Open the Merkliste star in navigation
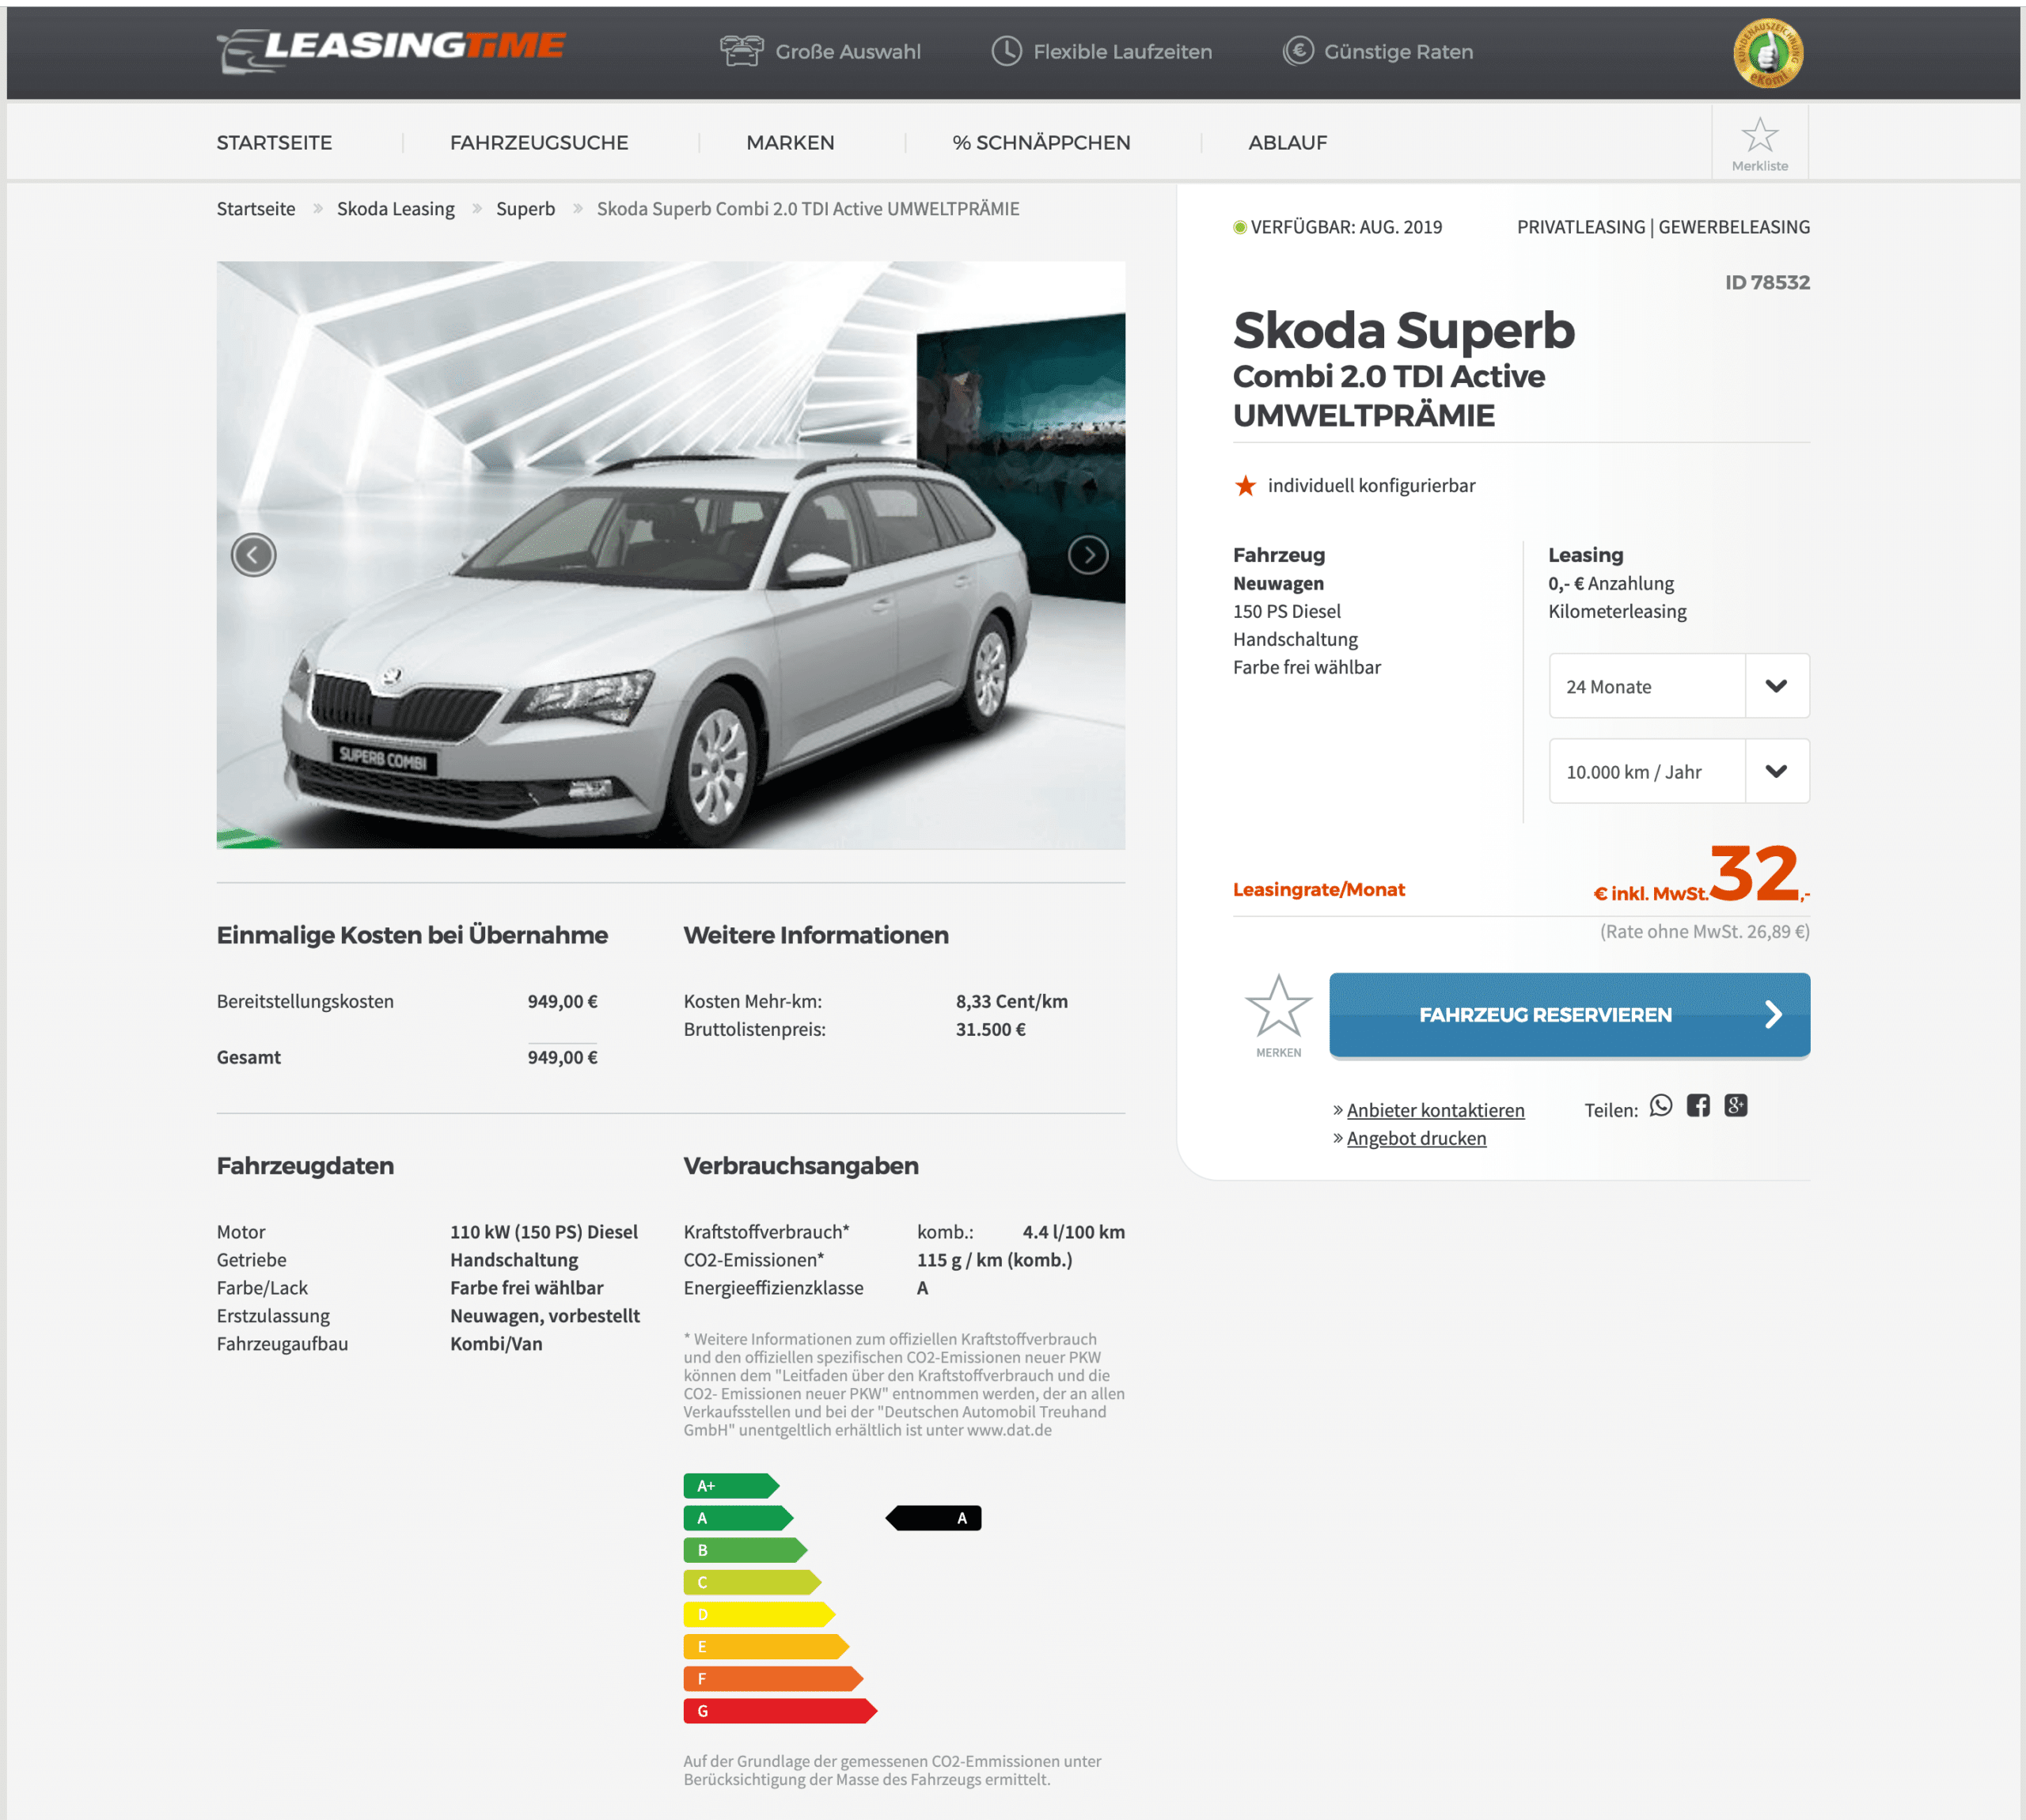Image resolution: width=2026 pixels, height=1820 pixels. tap(1760, 144)
